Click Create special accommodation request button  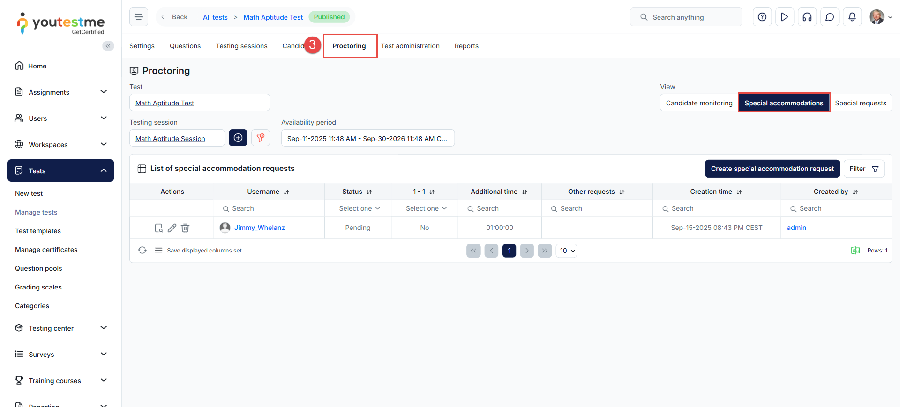coord(772,169)
